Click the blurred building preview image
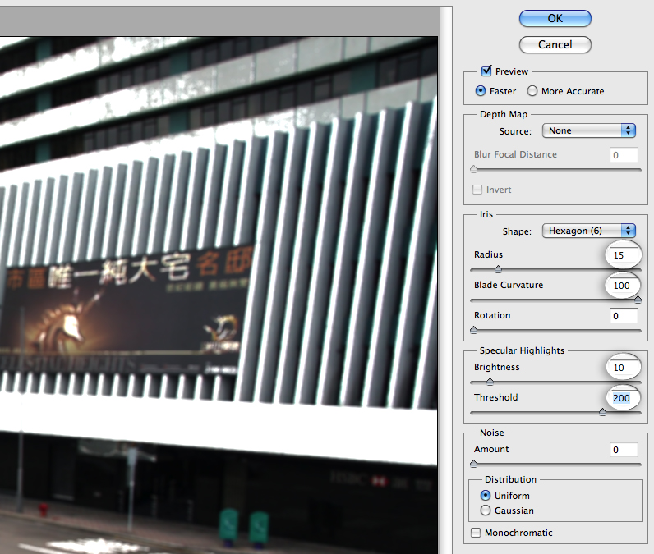 click(219, 295)
